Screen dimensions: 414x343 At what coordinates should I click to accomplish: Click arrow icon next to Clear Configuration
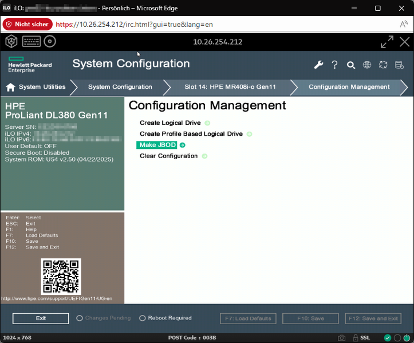tap(204, 156)
